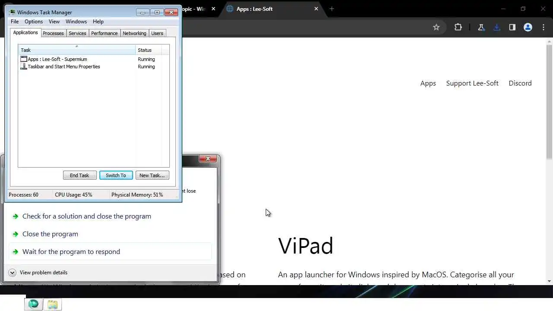Open the View menu in Task Manager

pyautogui.click(x=54, y=22)
